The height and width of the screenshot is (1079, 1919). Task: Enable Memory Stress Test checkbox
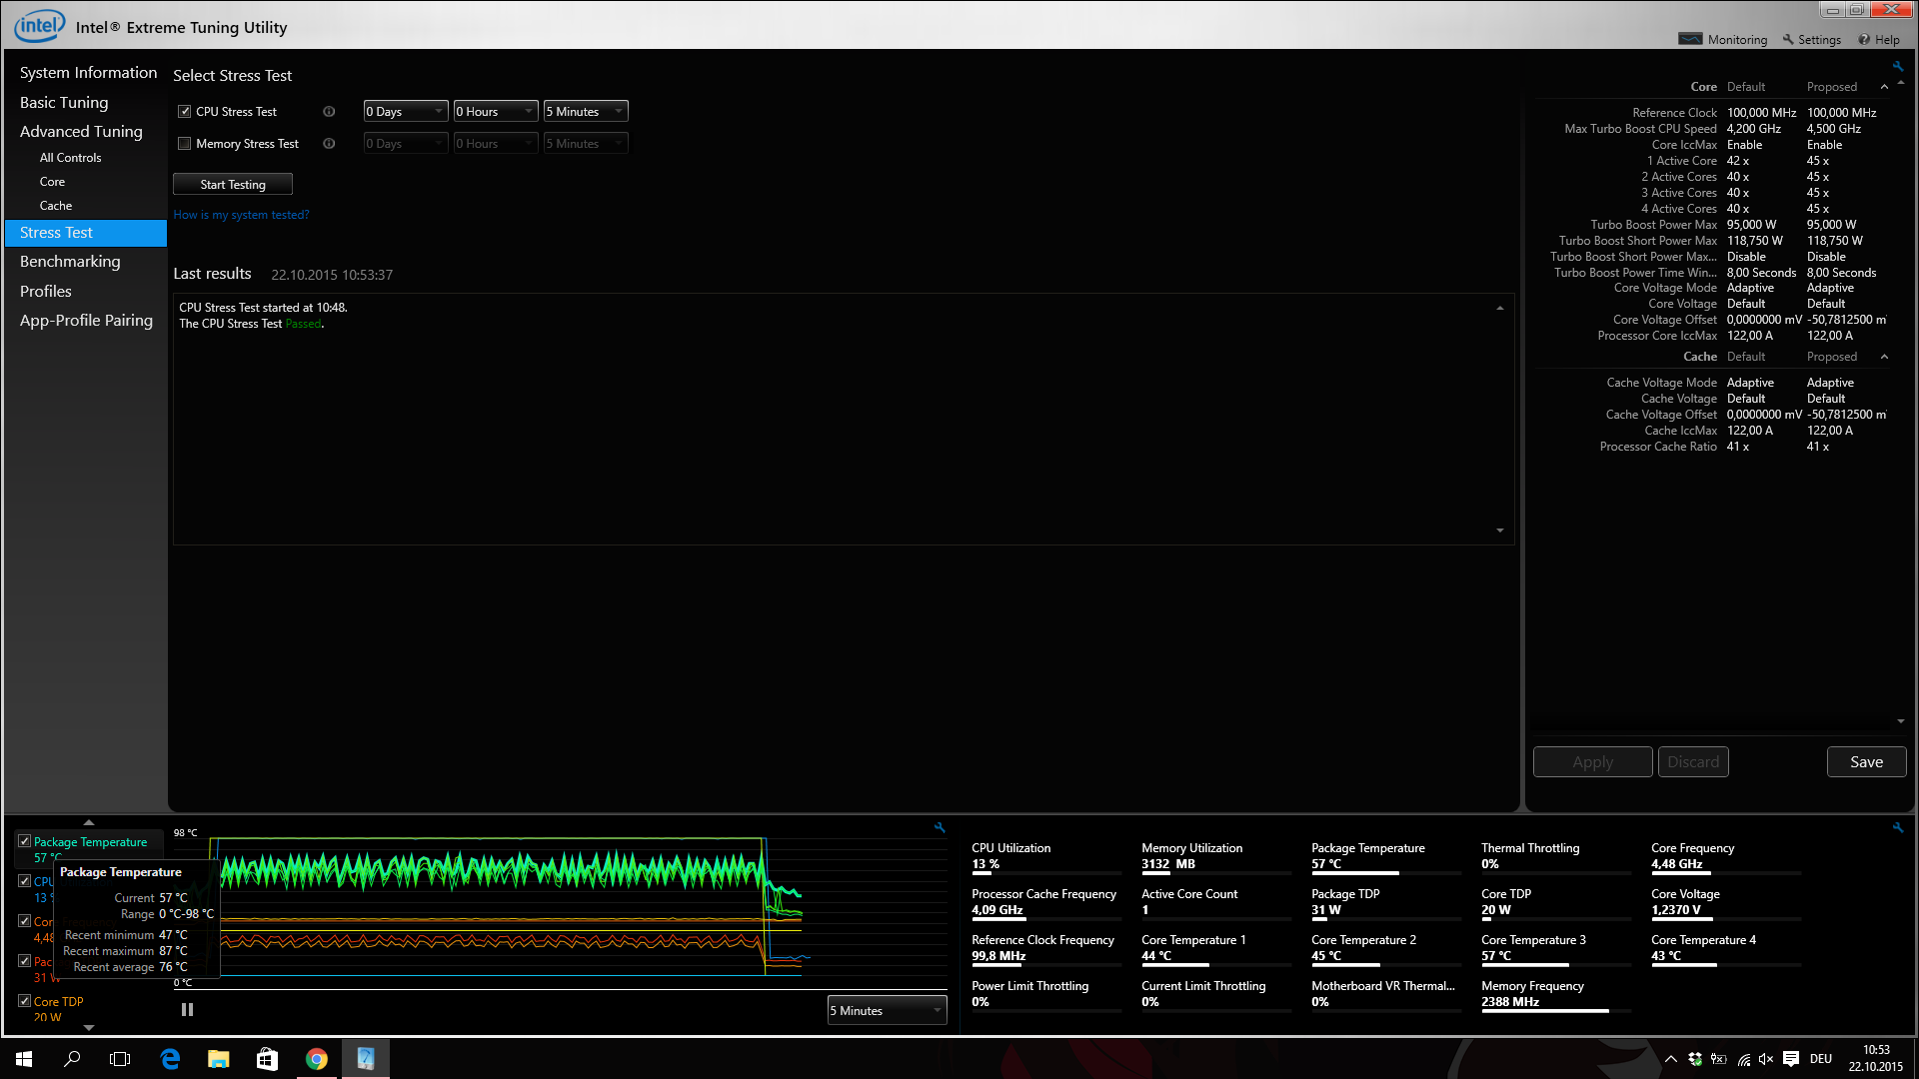point(184,144)
